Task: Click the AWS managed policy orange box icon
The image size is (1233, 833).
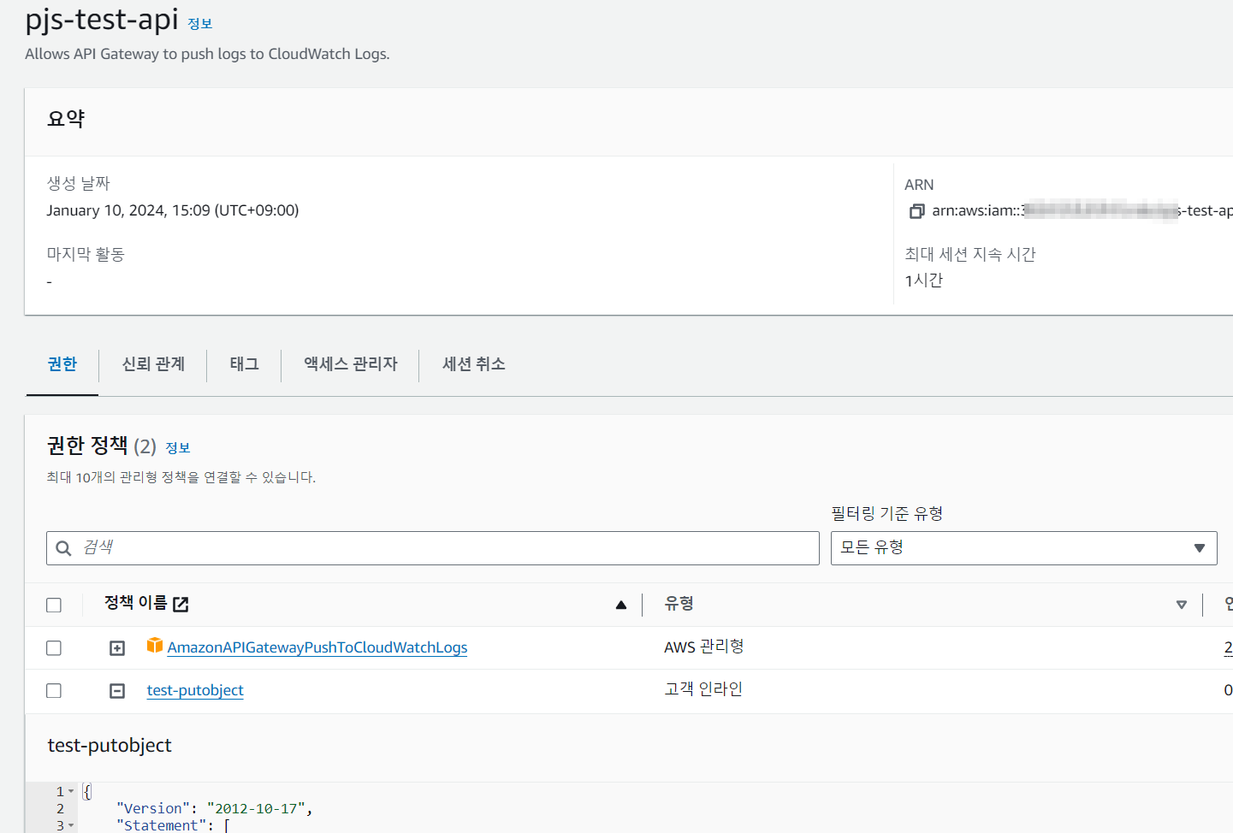Action: point(155,645)
